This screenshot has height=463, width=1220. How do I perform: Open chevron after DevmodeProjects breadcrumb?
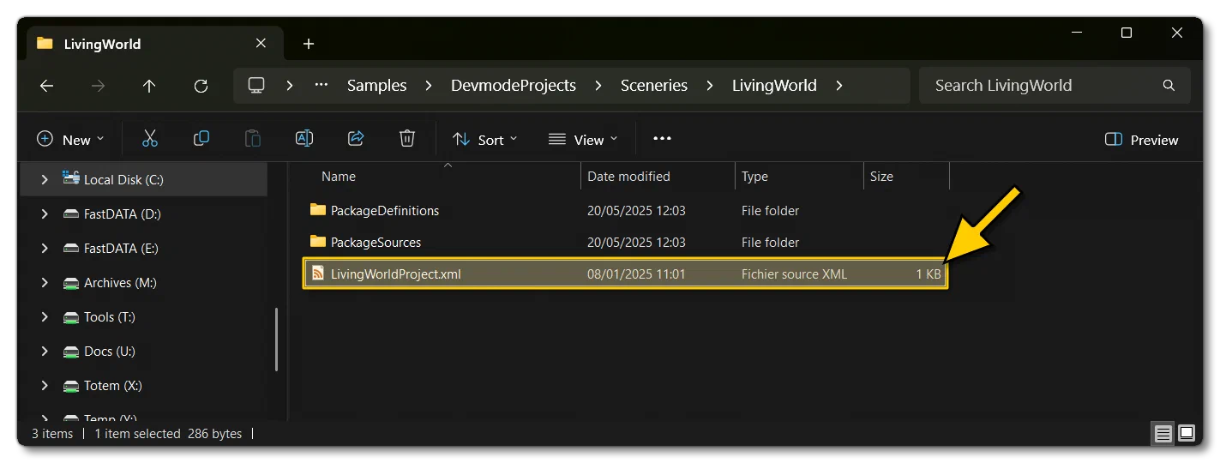click(x=598, y=86)
